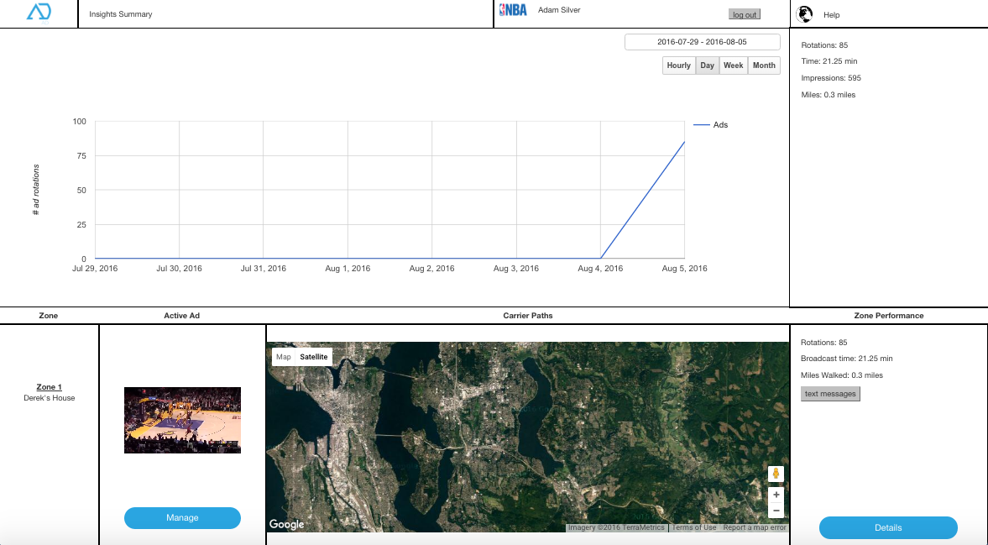Zoom in on the map

pyautogui.click(x=776, y=495)
